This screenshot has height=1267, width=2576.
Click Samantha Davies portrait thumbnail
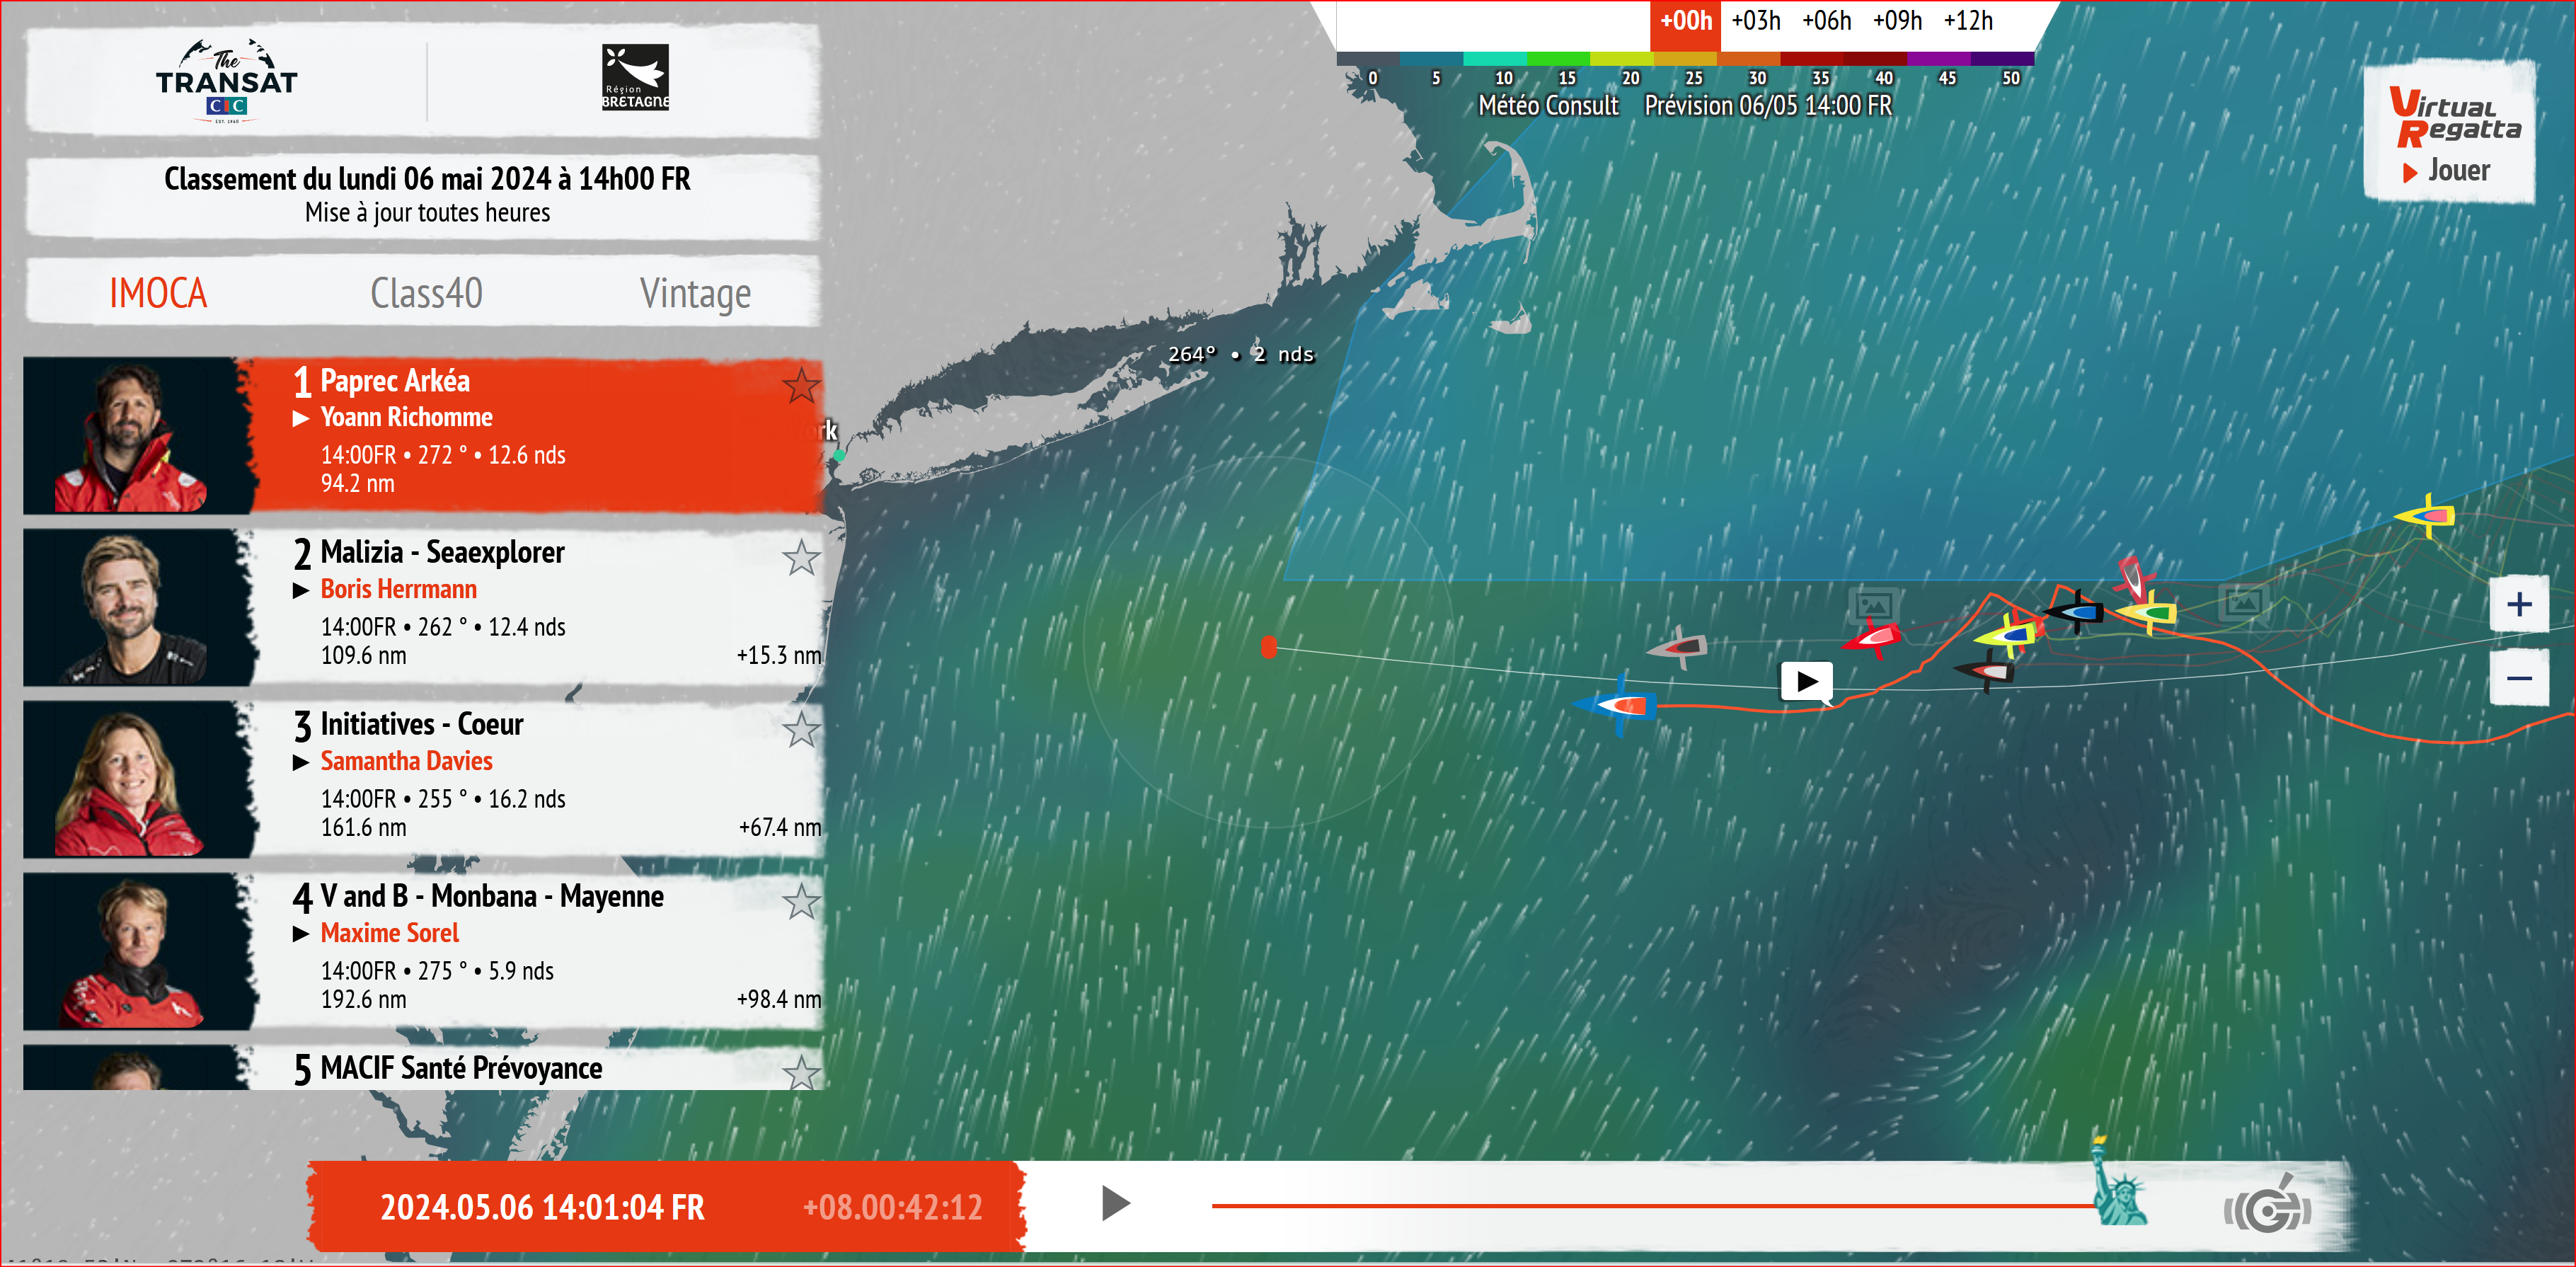139,780
